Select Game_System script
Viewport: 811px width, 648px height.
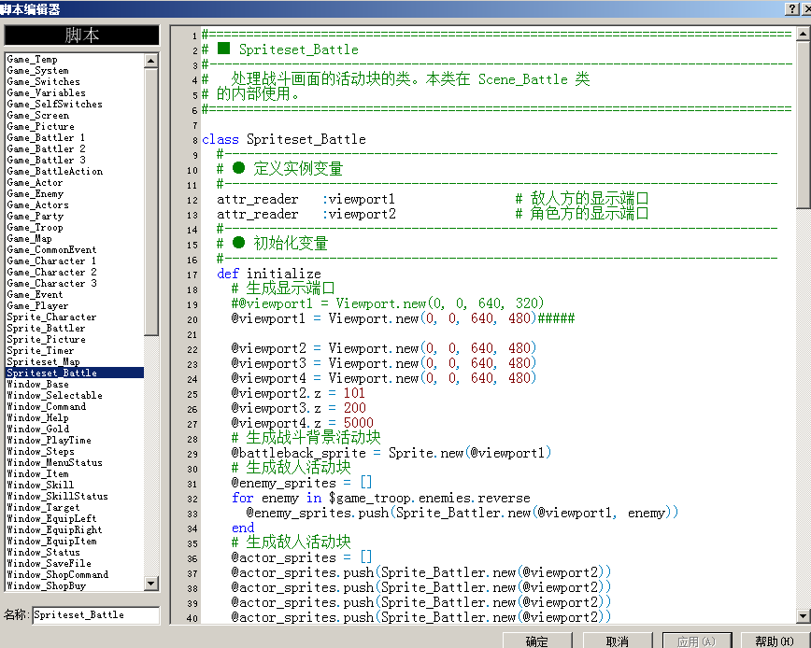[75, 71]
